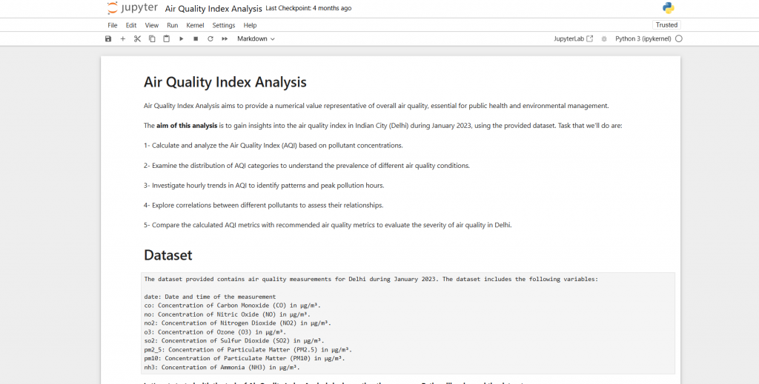
Task: Save the notebook with the floppy disk icon
Action: coord(108,38)
